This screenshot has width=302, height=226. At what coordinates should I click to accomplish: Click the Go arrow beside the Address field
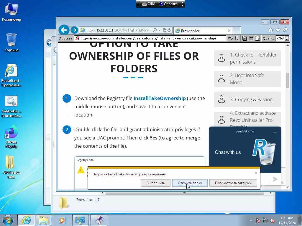point(230,38)
